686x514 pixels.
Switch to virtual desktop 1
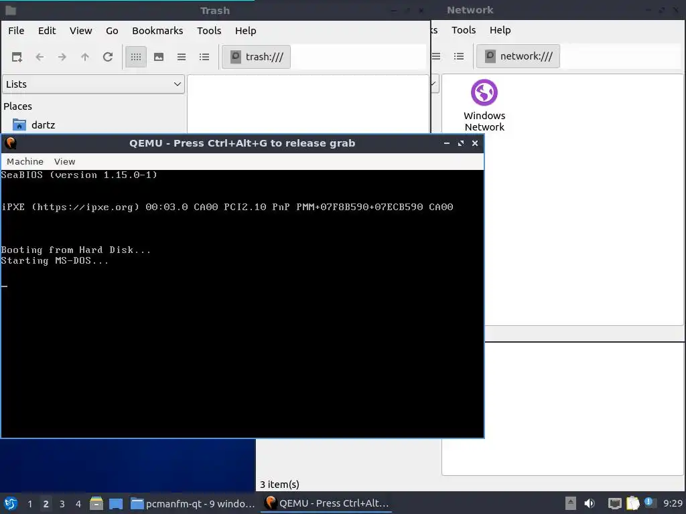(x=29, y=503)
